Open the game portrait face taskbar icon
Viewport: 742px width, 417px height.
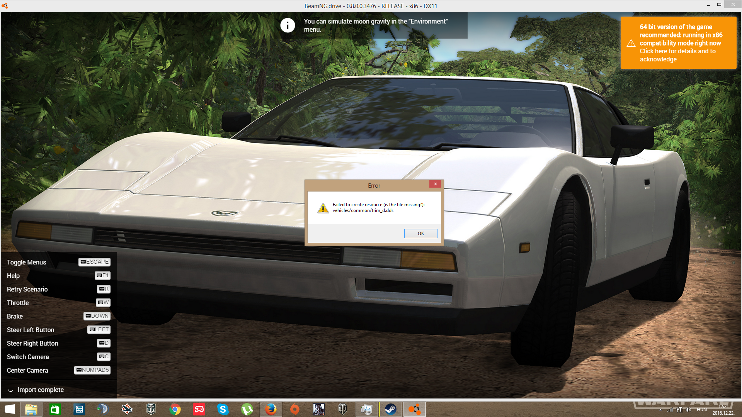(x=319, y=409)
